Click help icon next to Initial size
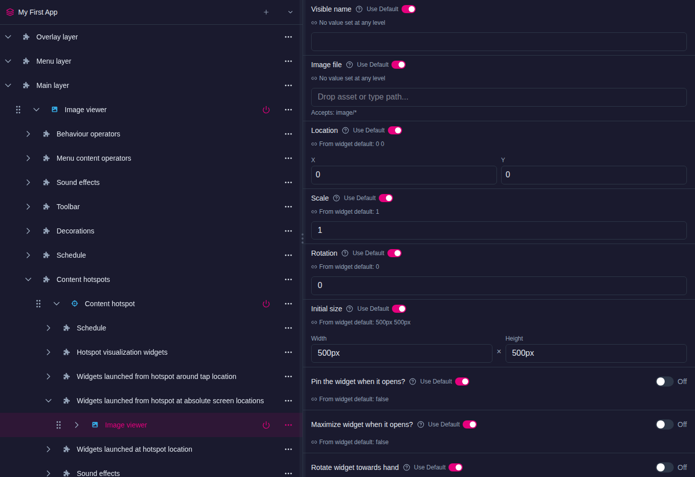 pos(350,309)
